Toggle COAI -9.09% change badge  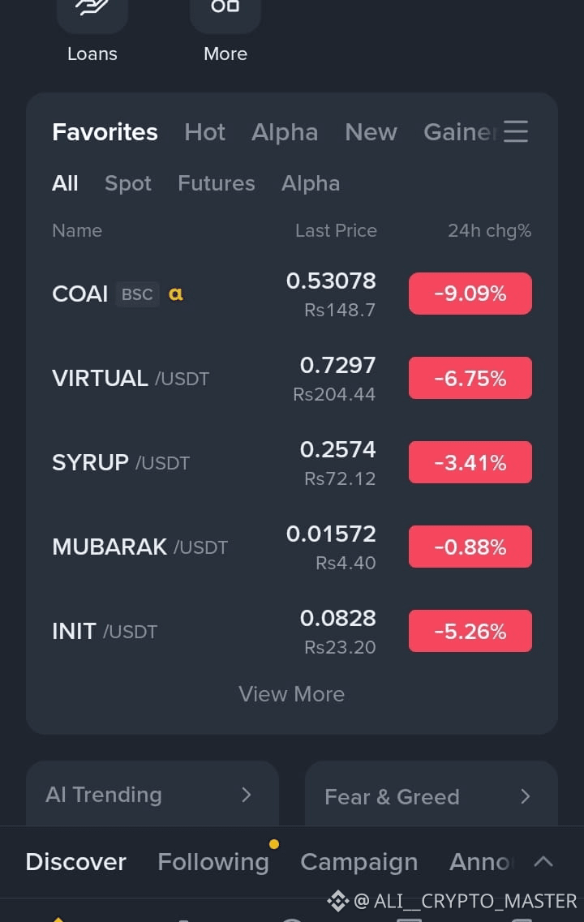(x=470, y=294)
